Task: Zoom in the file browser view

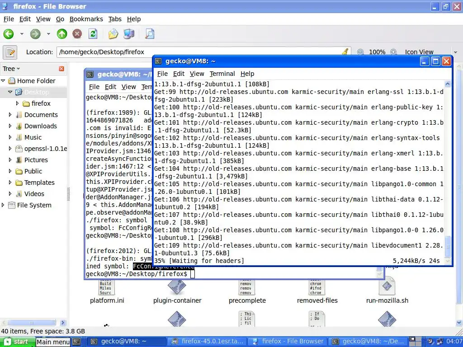Action: tap(393, 52)
